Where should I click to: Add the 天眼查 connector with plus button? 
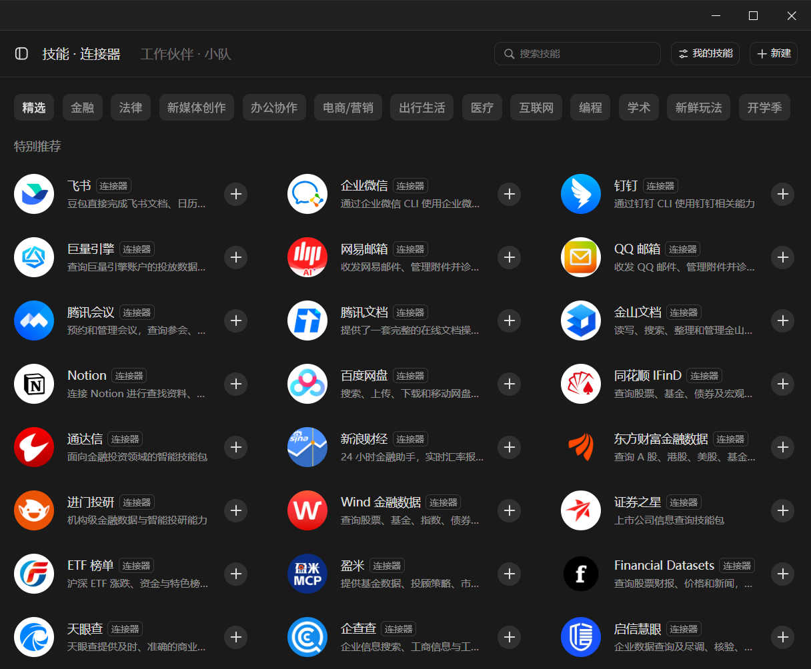coord(236,637)
